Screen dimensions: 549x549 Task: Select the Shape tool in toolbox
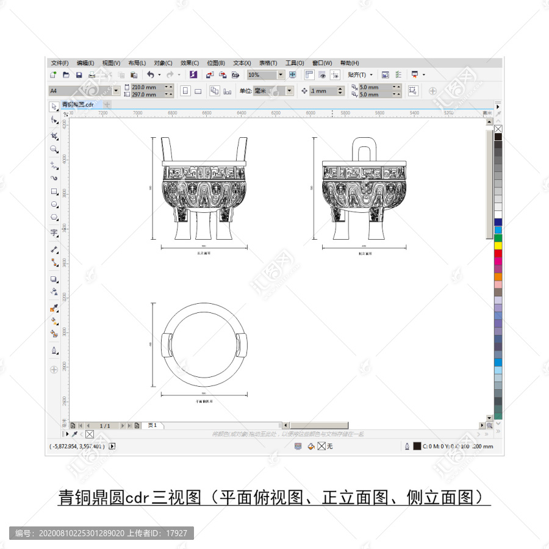(x=54, y=120)
